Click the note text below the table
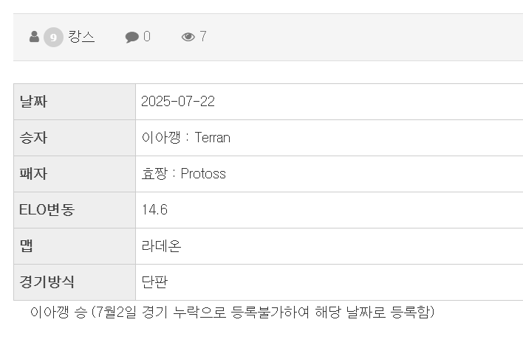523x342 pixels. pos(232,312)
